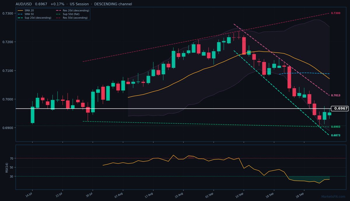Click the SMA 50 legend entry

26,14
